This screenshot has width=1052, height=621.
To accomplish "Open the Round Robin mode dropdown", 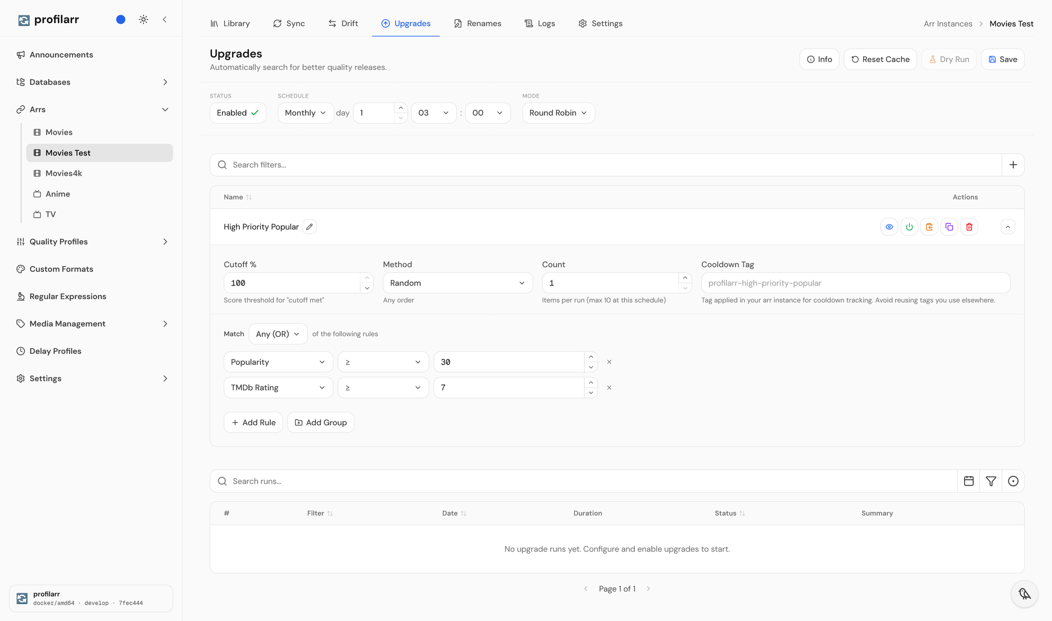I will 558,113.
